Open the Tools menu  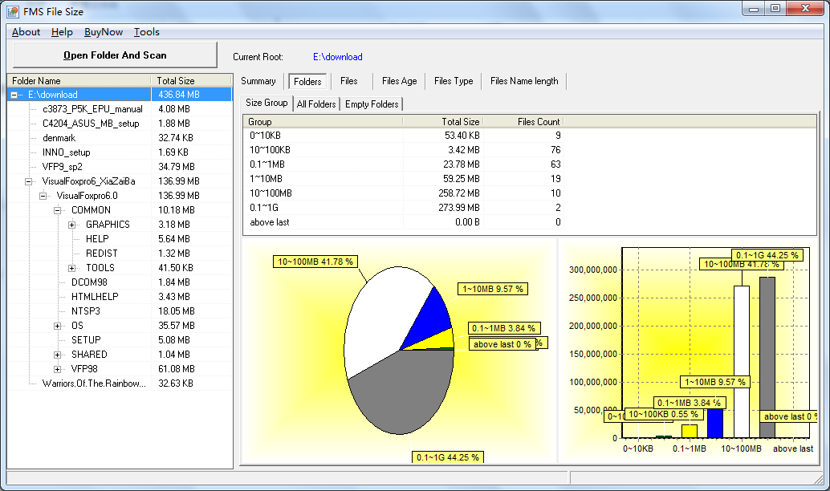[146, 32]
